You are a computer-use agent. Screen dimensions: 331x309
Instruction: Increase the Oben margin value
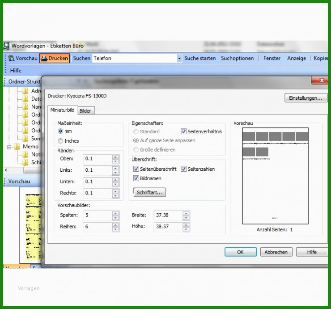point(115,157)
